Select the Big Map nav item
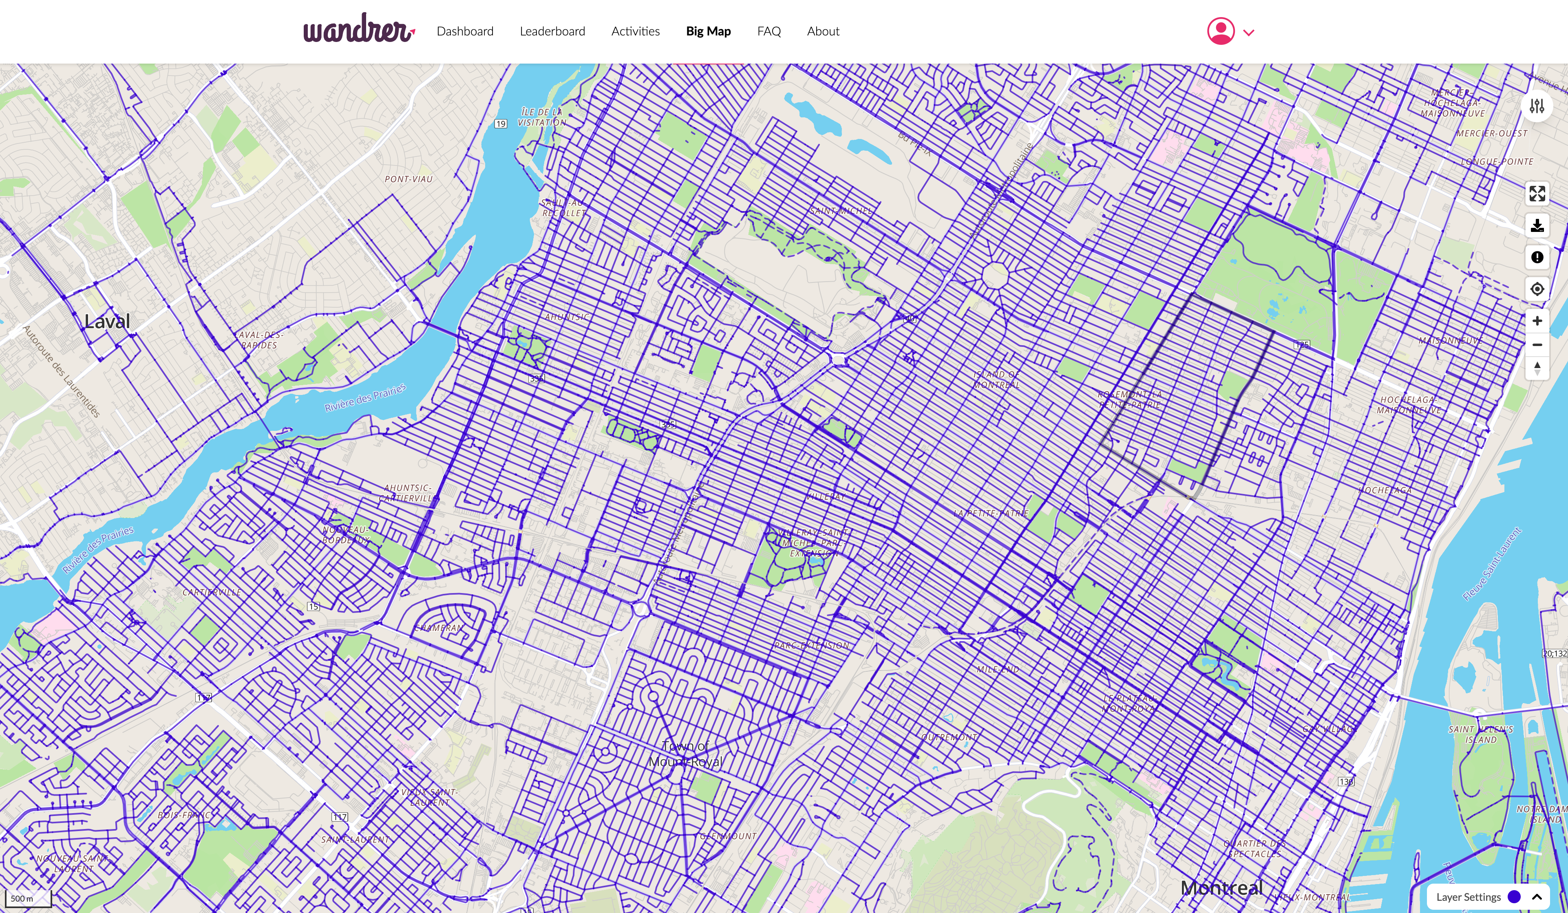This screenshot has width=1568, height=913. [x=708, y=31]
